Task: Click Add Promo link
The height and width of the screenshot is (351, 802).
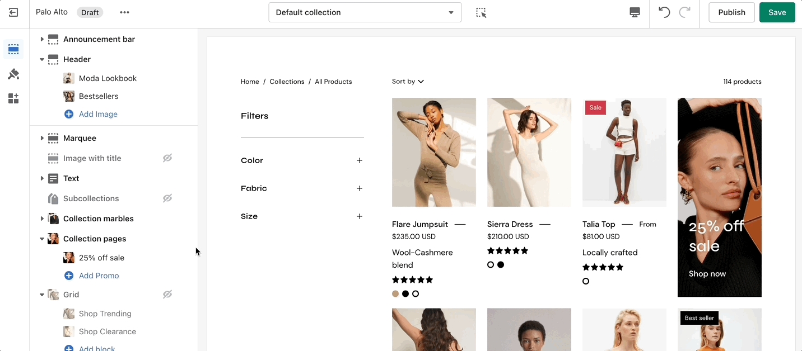Action: (99, 276)
